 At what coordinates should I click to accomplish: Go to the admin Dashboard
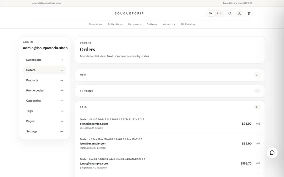tap(44, 60)
